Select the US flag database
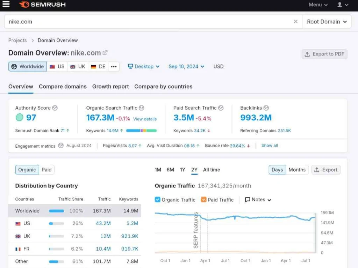This screenshot has width=358, height=268. [57, 67]
